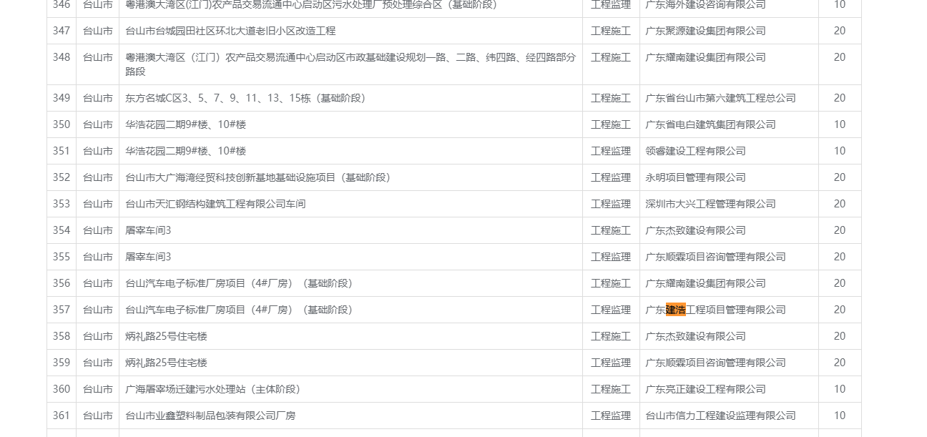Select row 348 project 粤港澳大湾区市政基础建设
Screen dimensions: 927x437
pyautogui.click(x=350, y=64)
